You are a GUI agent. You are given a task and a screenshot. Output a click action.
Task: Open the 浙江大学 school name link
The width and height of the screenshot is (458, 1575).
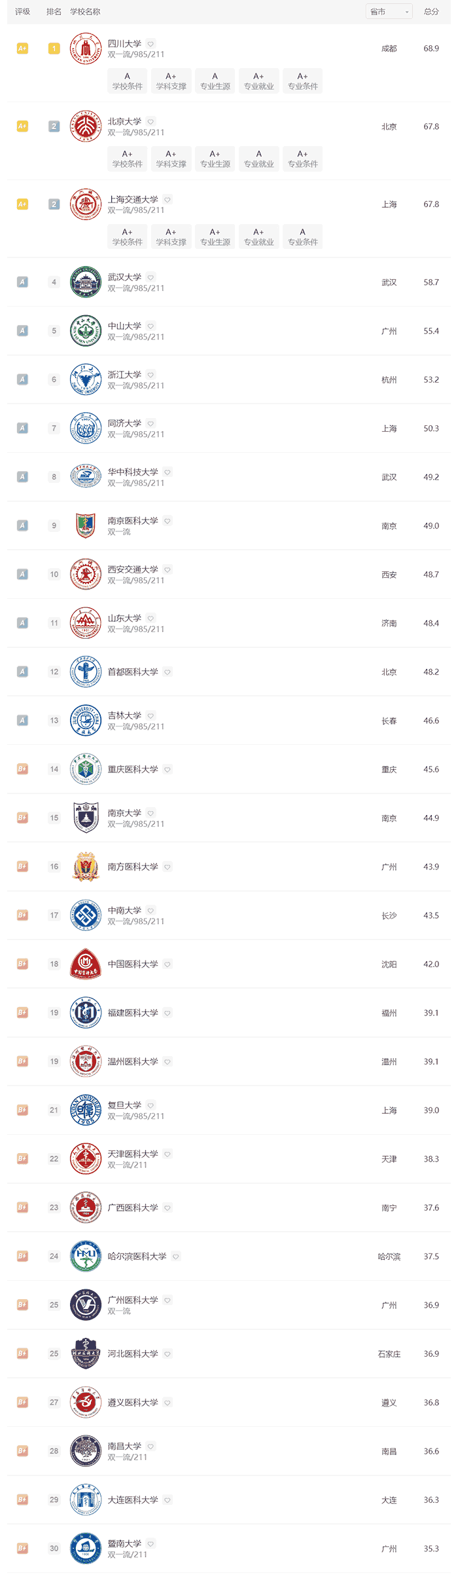124,375
